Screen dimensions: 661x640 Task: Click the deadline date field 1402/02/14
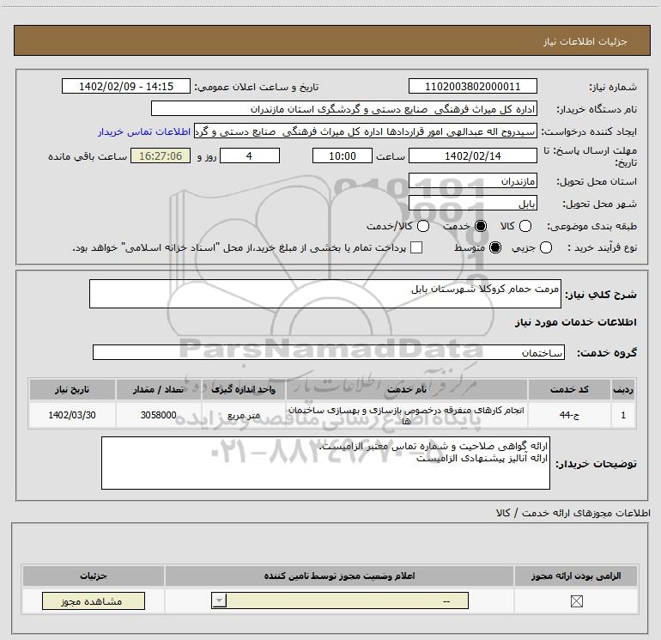(x=472, y=155)
